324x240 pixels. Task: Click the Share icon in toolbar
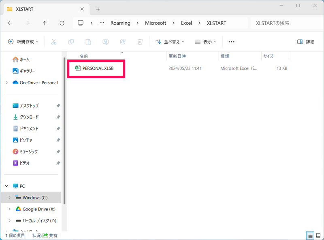pyautogui.click(x=123, y=42)
